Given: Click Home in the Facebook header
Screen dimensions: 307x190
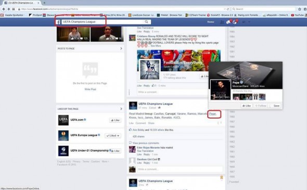Looking at the screenshot, I should 211,22.
